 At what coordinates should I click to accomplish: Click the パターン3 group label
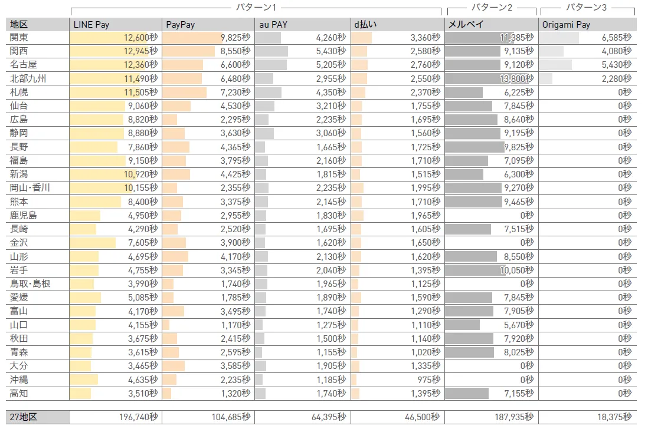586,8
